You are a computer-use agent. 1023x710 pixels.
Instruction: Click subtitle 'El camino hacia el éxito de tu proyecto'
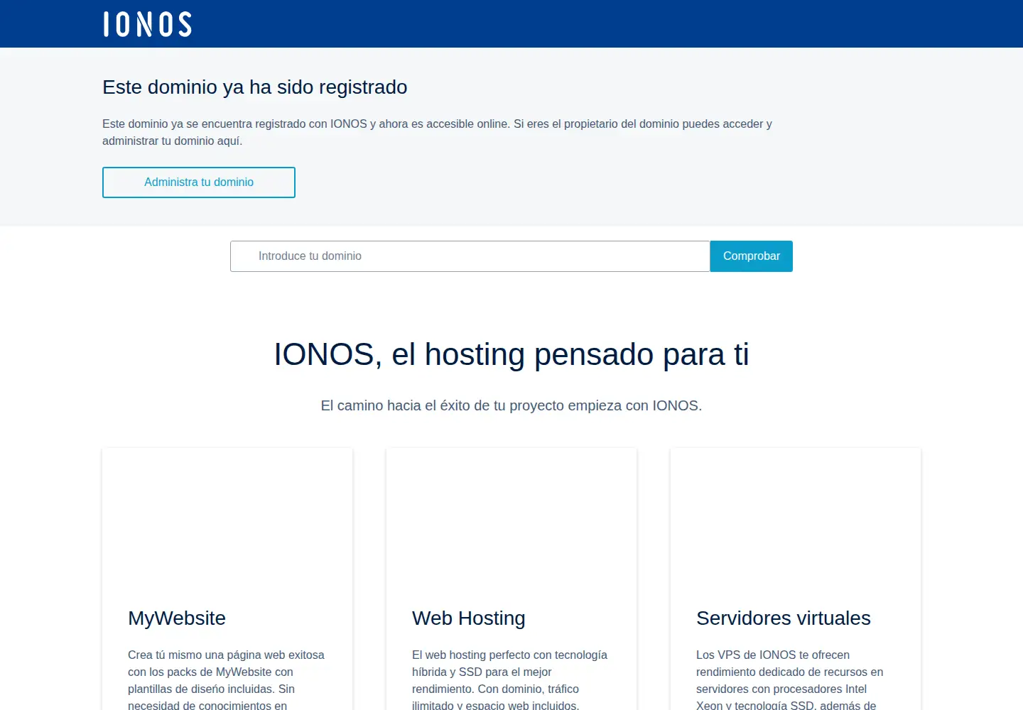click(511, 405)
